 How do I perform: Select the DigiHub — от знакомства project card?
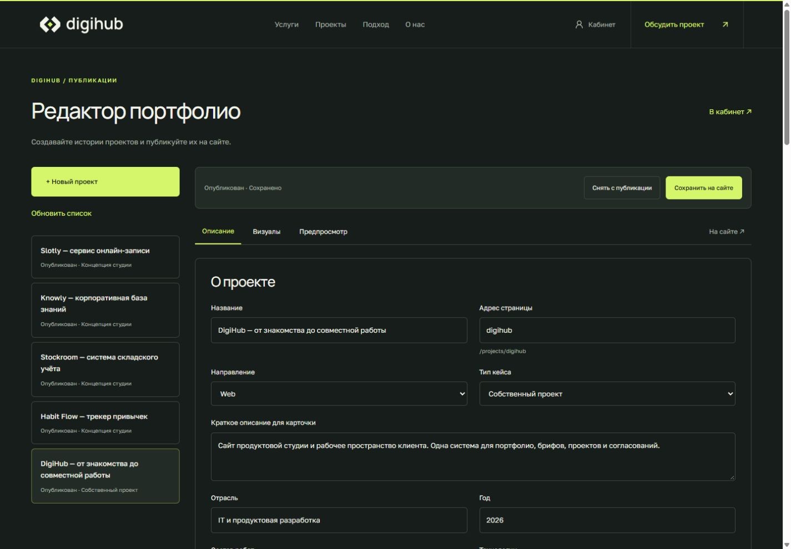tap(105, 476)
